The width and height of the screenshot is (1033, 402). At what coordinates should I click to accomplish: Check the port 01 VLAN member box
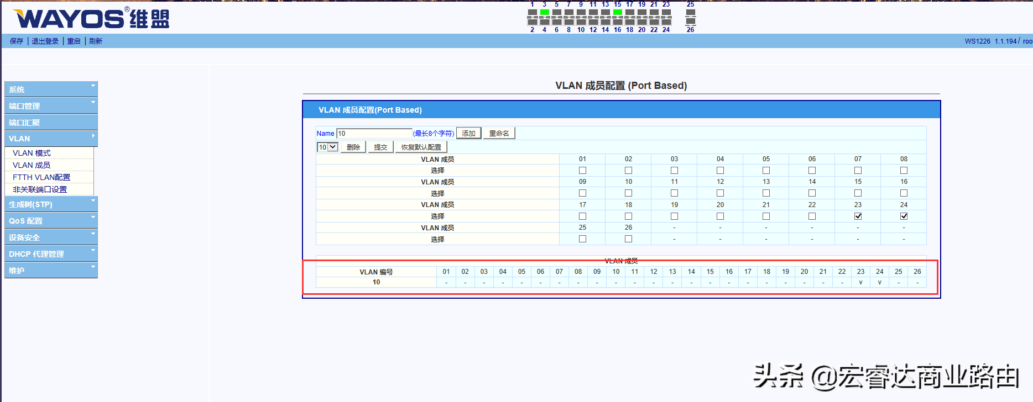(582, 171)
